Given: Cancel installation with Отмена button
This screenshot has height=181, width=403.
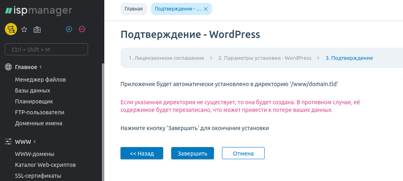Looking at the screenshot, I should 243,154.
